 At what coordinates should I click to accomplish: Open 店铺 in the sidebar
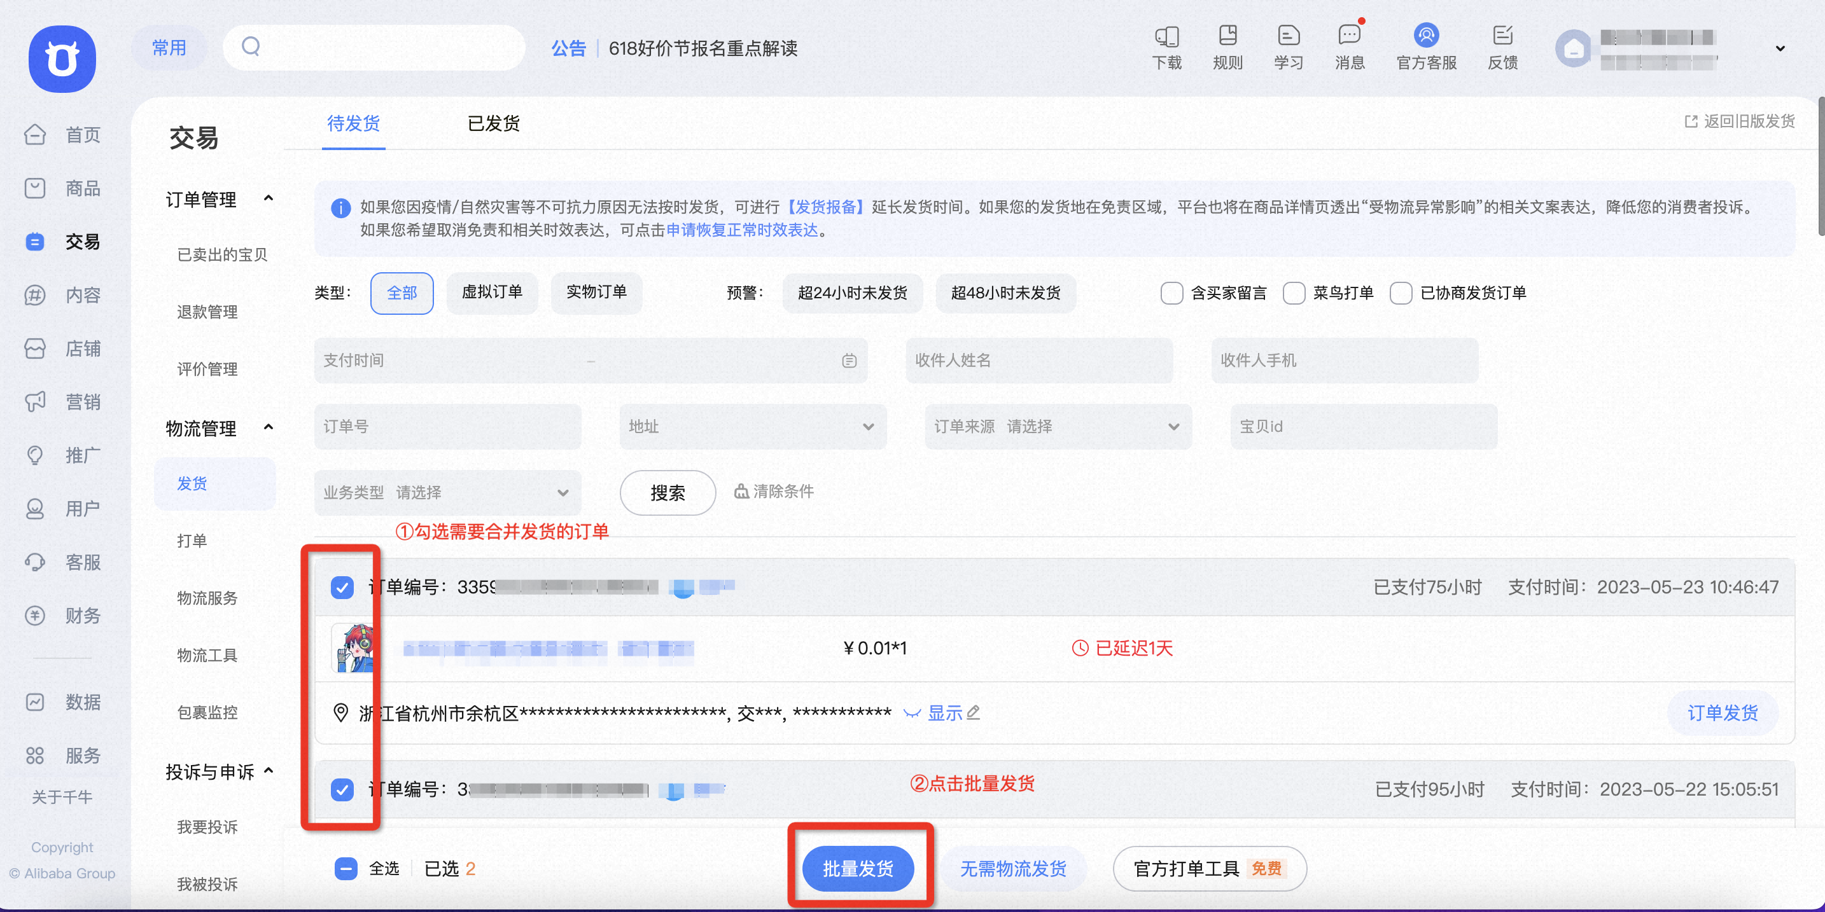tap(62, 349)
